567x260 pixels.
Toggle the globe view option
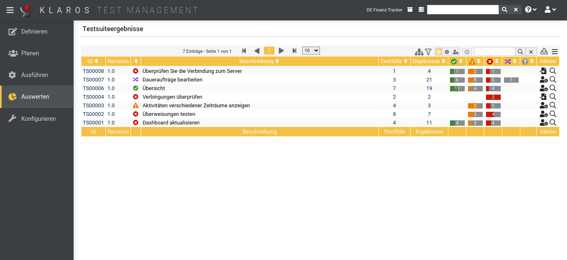click(439, 52)
